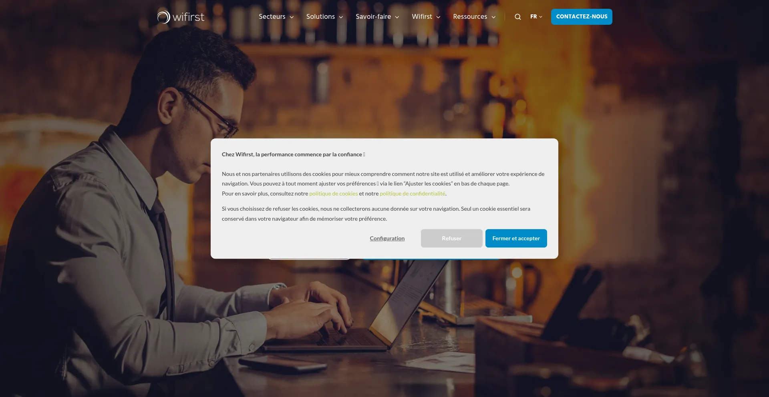Click the CONTACTEZ-NOUS button
The height and width of the screenshot is (397, 769).
582,17
